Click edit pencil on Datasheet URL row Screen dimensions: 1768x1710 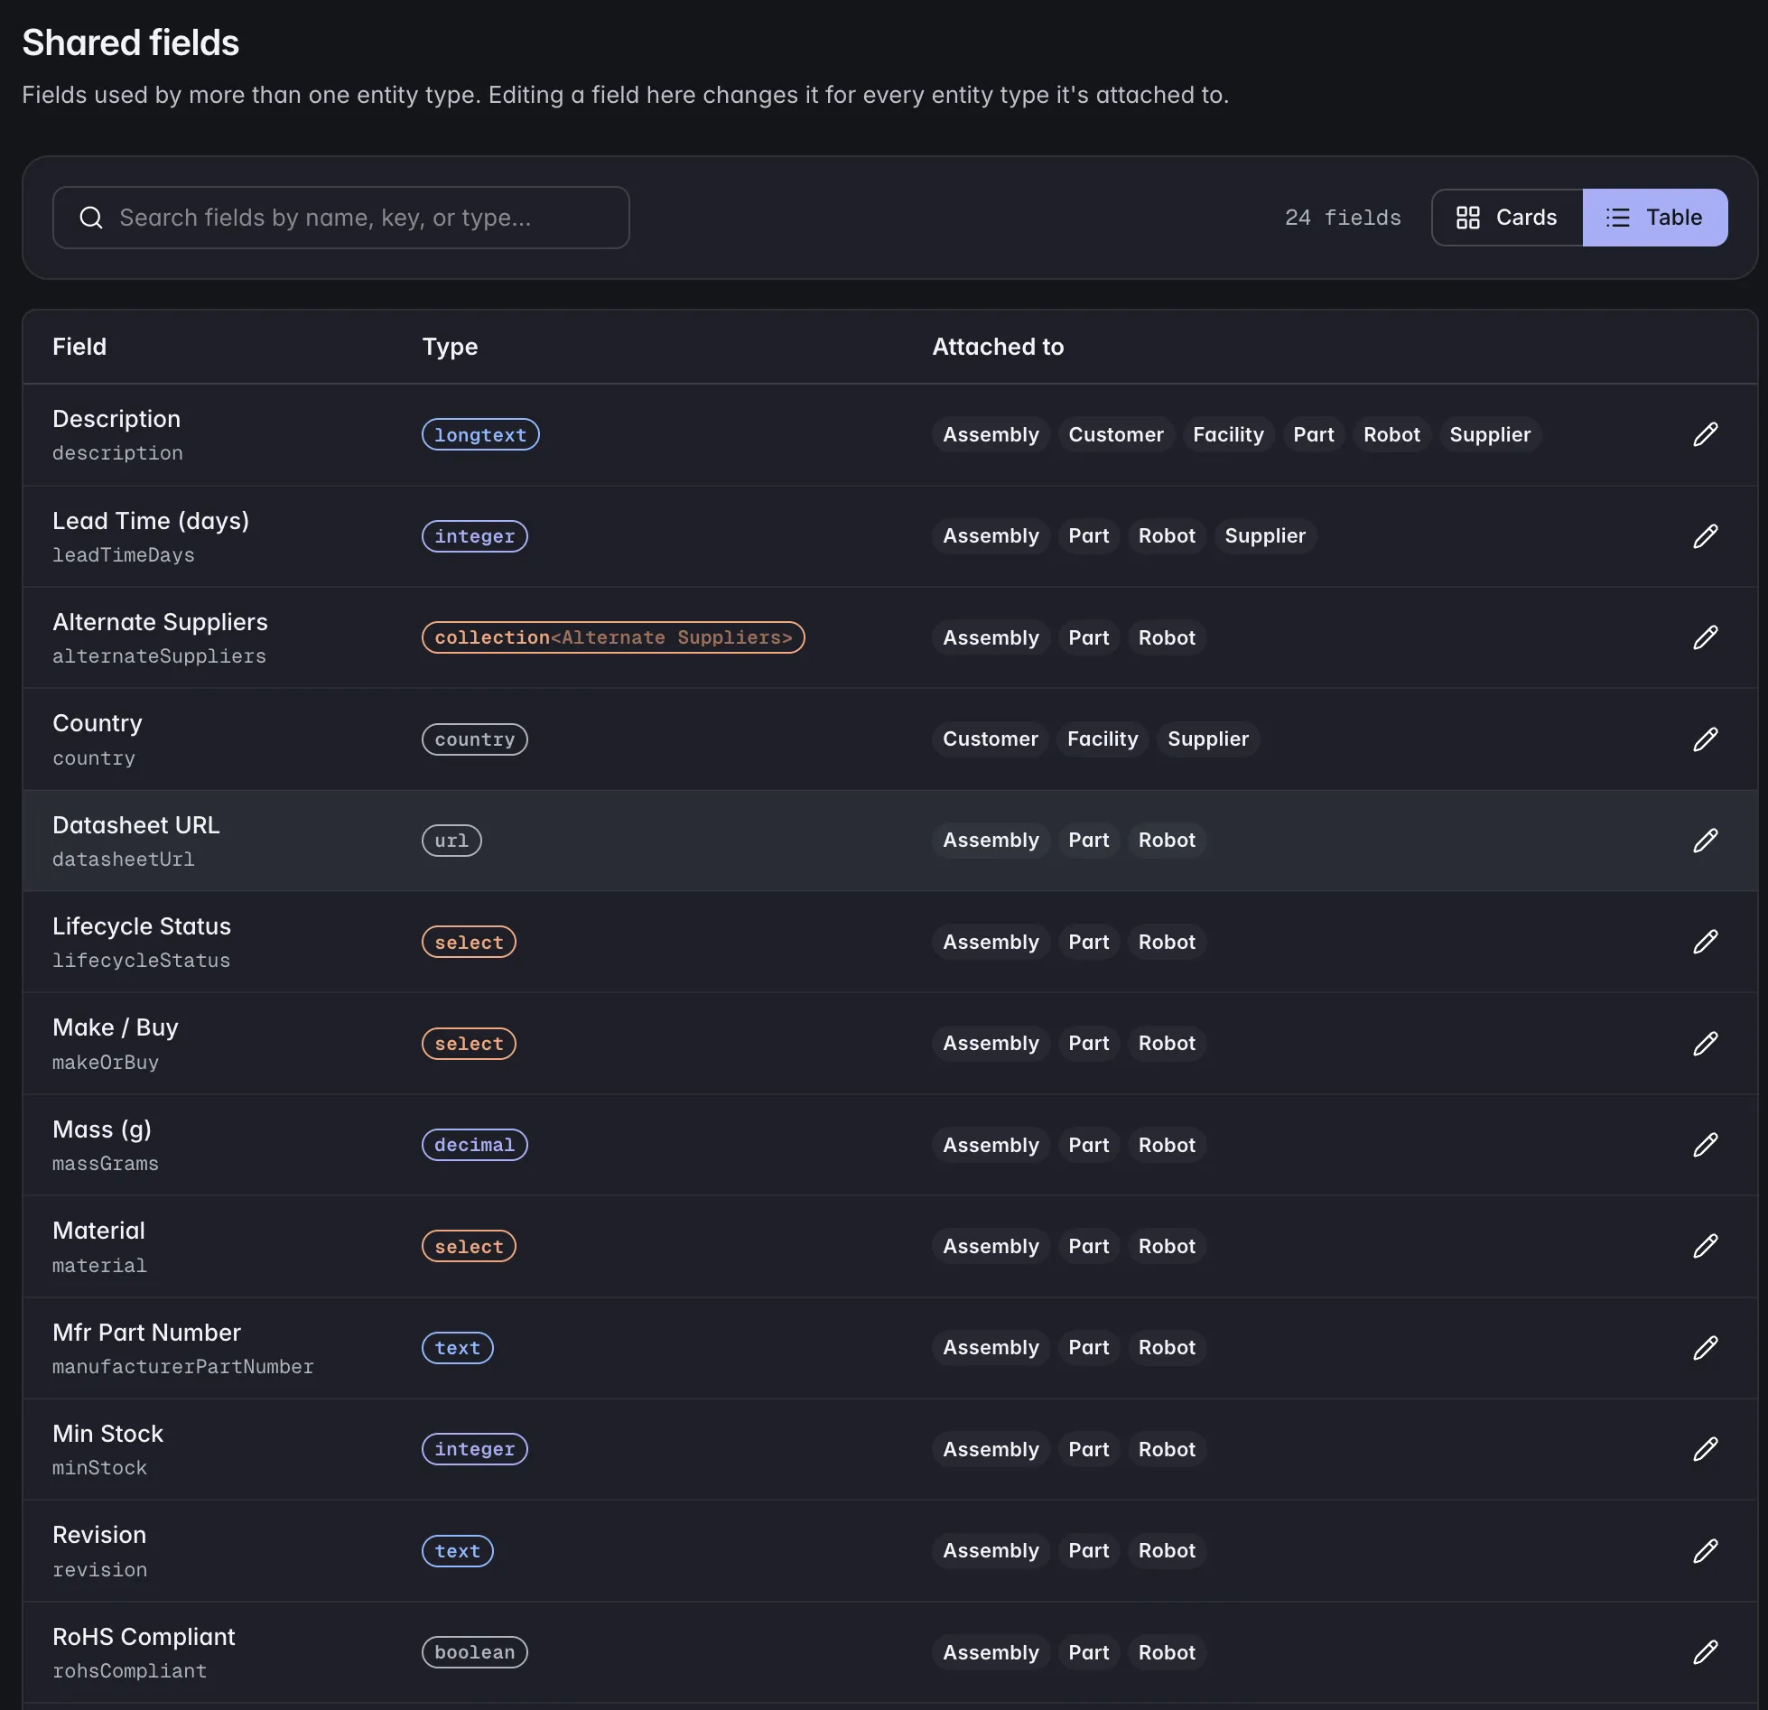(x=1705, y=841)
